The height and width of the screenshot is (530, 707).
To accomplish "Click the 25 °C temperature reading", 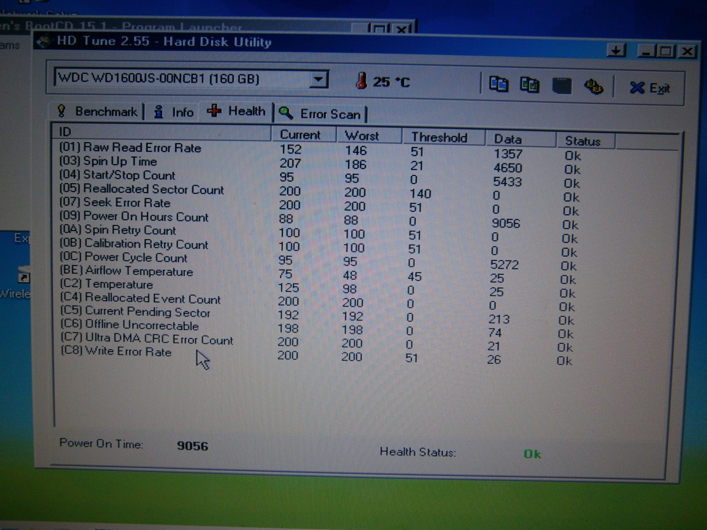I will (391, 82).
